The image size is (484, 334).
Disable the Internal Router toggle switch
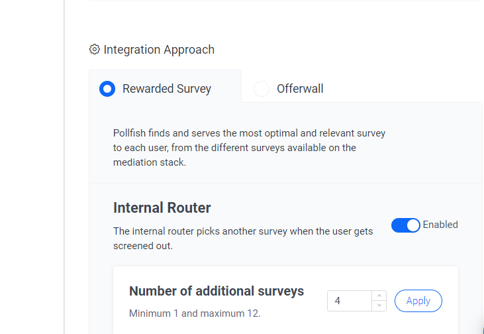click(405, 225)
